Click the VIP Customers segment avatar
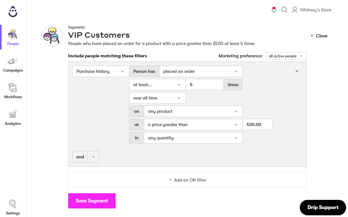The image size is (348, 217). [x=52, y=35]
